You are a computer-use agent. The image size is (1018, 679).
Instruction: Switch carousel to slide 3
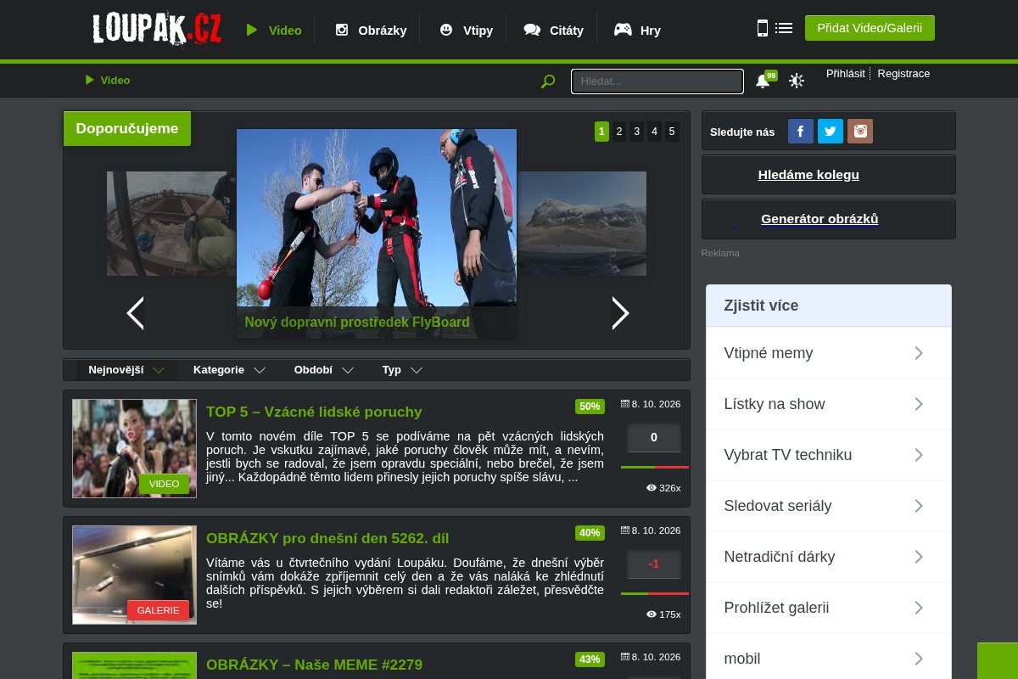(637, 132)
